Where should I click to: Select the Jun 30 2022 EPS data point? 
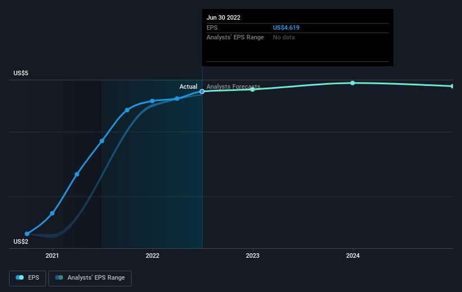point(202,92)
